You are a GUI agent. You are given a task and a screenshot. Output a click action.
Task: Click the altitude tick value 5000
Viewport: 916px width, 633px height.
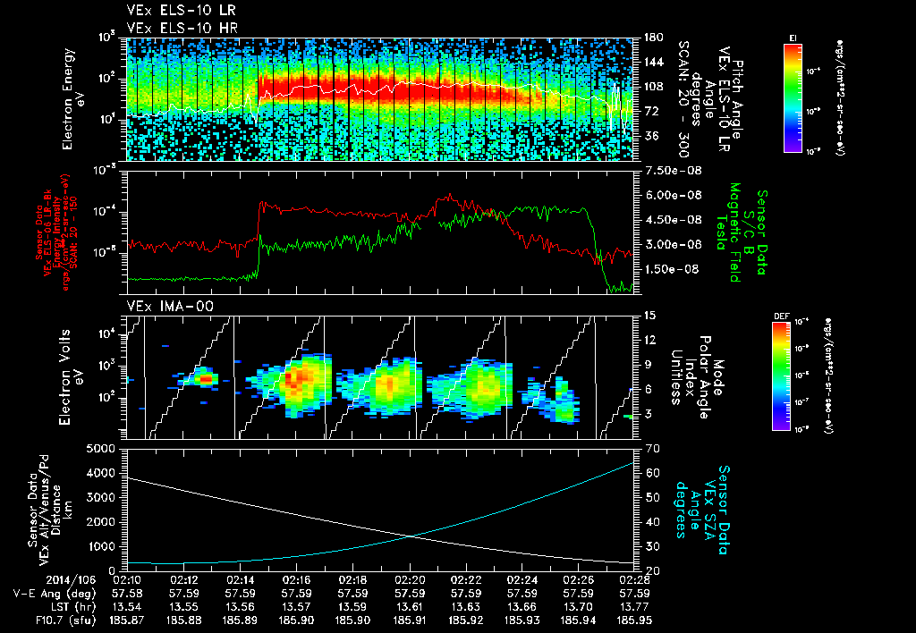(100, 449)
